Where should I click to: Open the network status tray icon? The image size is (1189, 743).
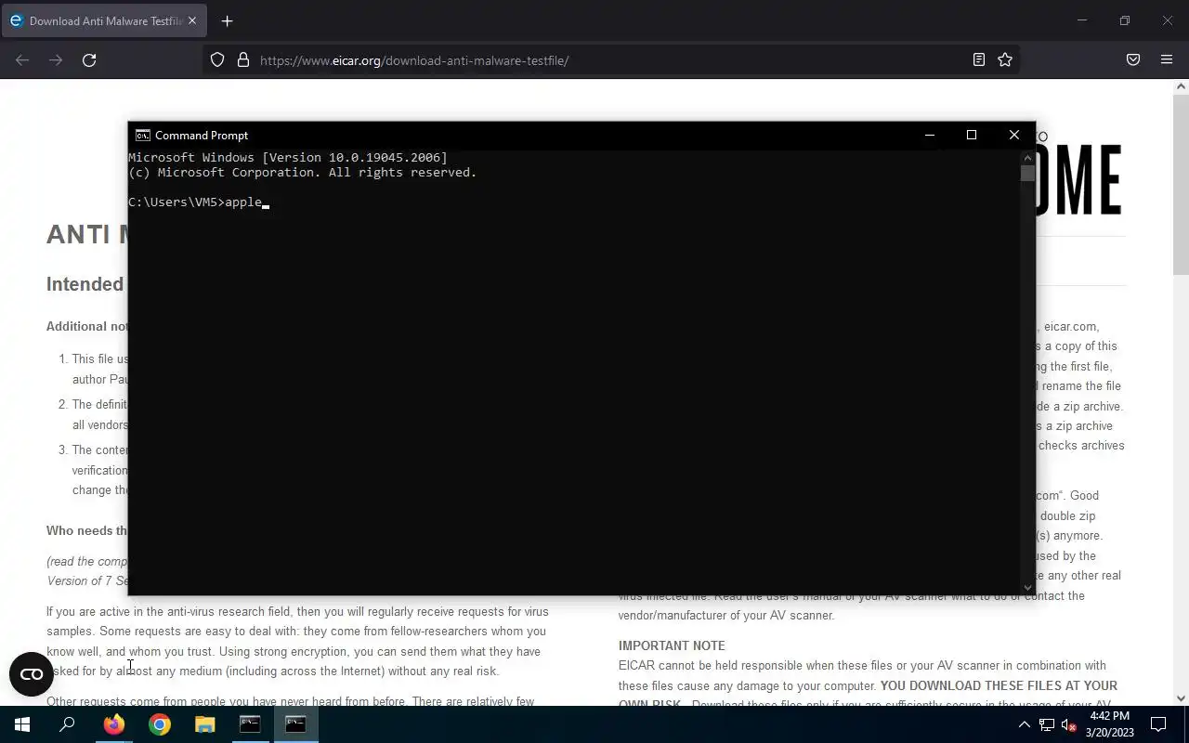click(x=1047, y=724)
